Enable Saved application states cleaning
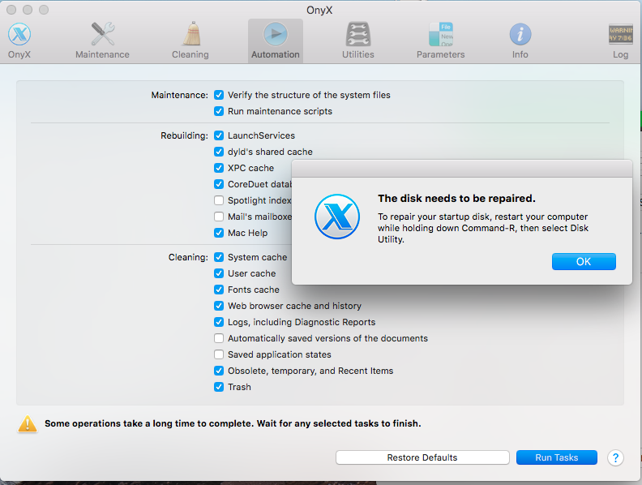This screenshot has height=485, width=642. (x=219, y=354)
